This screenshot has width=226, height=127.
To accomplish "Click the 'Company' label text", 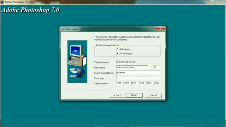I will (x=99, y=78).
